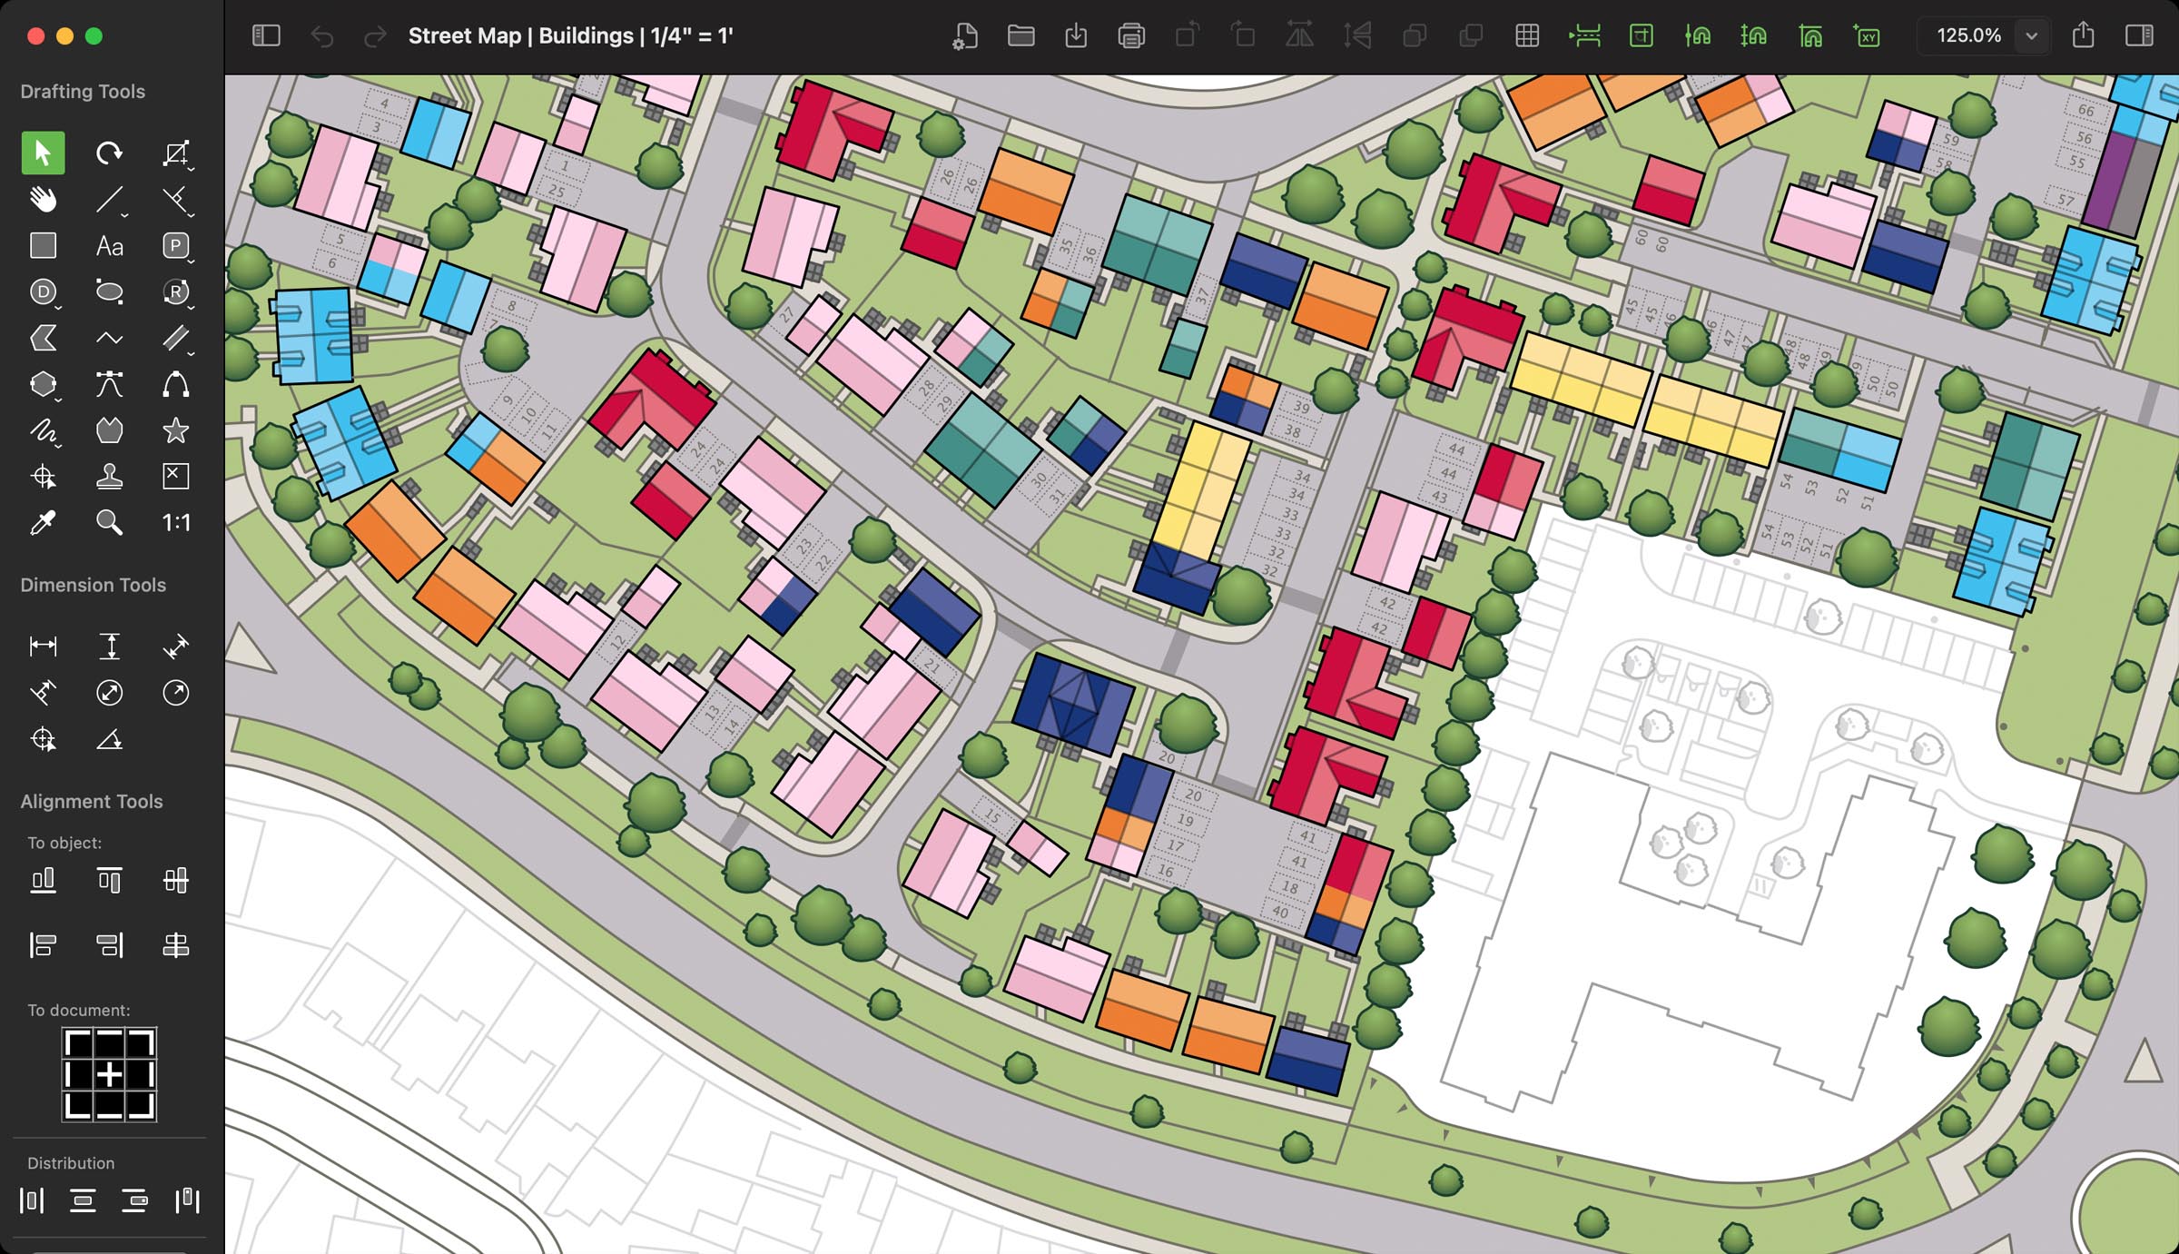Select the Rectangle tool
2179x1254 pixels.
42,245
